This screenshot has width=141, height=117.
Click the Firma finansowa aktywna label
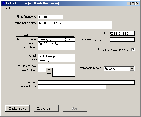click(x=113, y=50)
